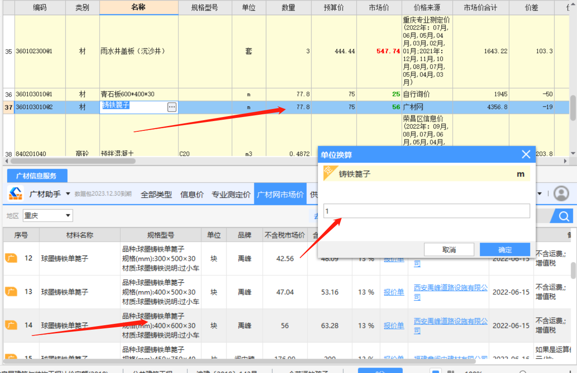Viewport: 577px width, 373px height.
Task: Click the 400×600×30 spec cell in row 14
Action: [161, 326]
